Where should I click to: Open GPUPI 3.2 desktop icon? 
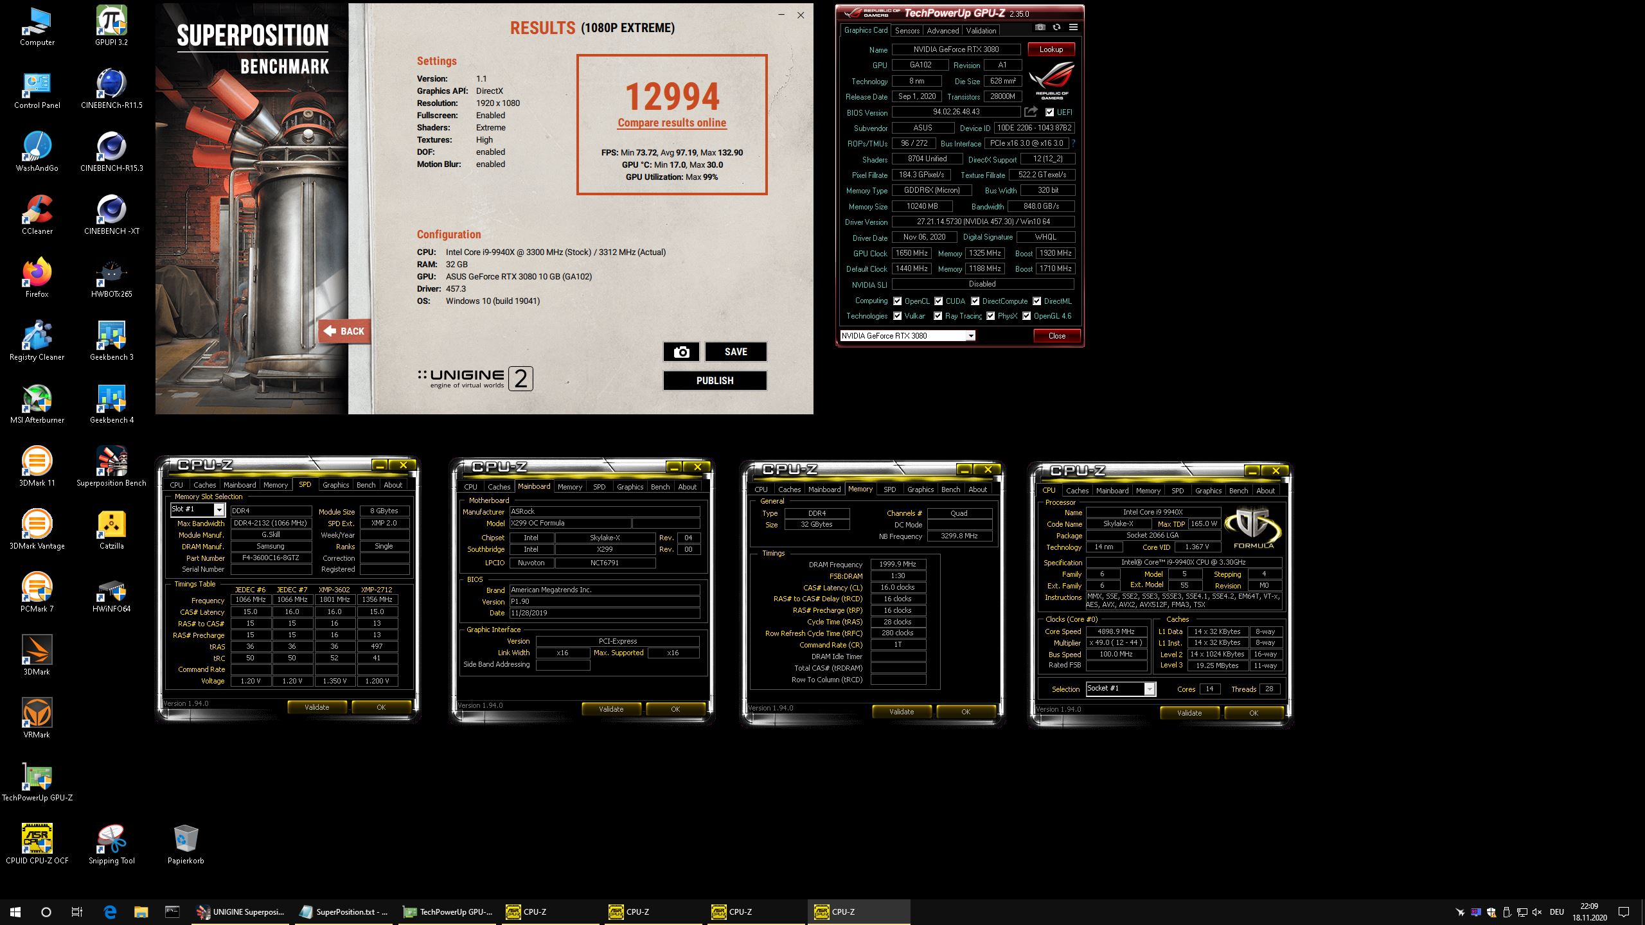[x=112, y=26]
